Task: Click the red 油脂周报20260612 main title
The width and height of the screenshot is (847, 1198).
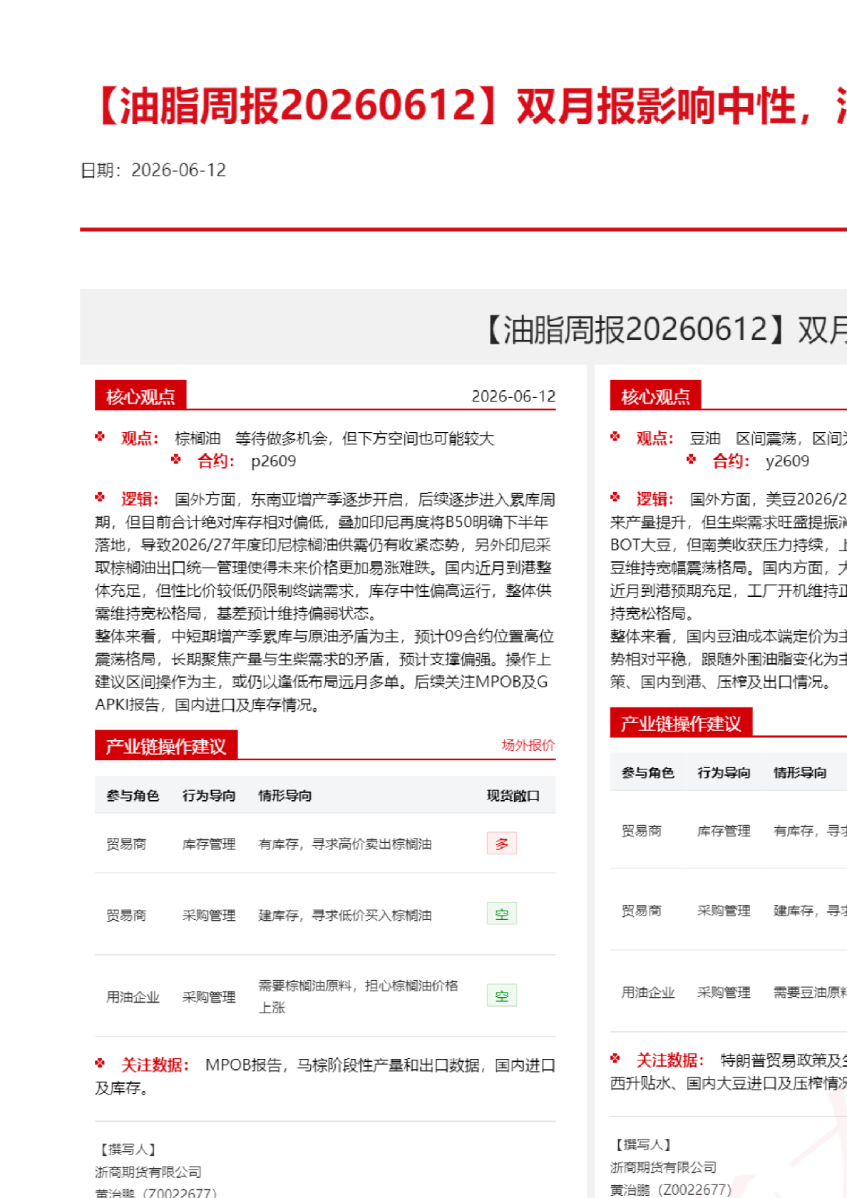Action: (x=469, y=106)
